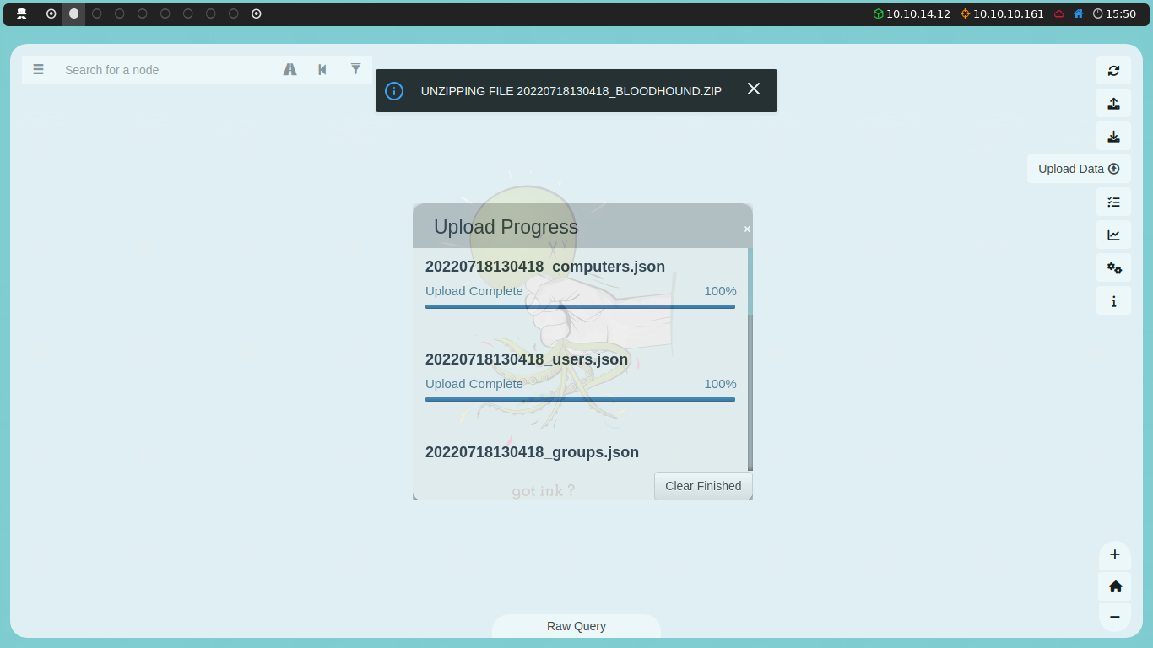Switch to the first workspace indicator
This screenshot has height=648, width=1153.
click(x=51, y=13)
